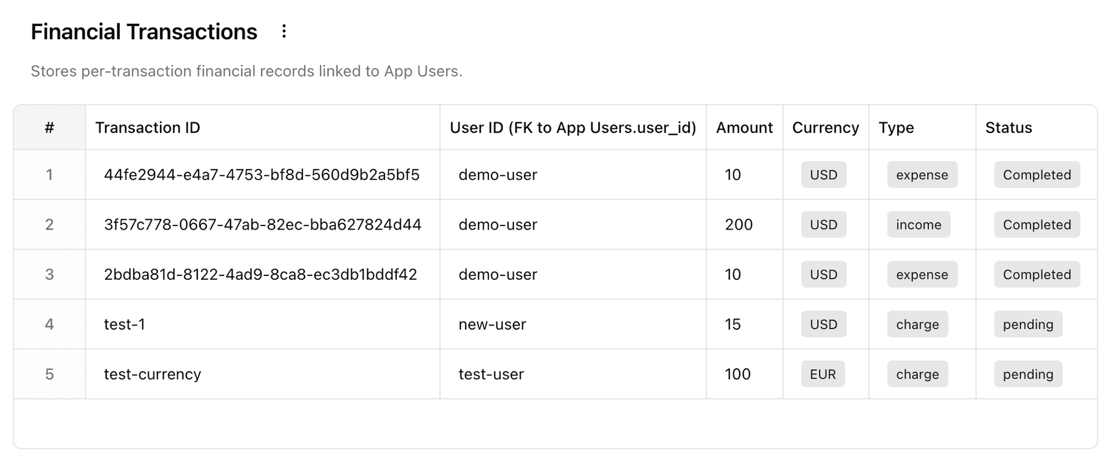The width and height of the screenshot is (1112, 473).
Task: Click the User ID column header
Action: coord(573,128)
